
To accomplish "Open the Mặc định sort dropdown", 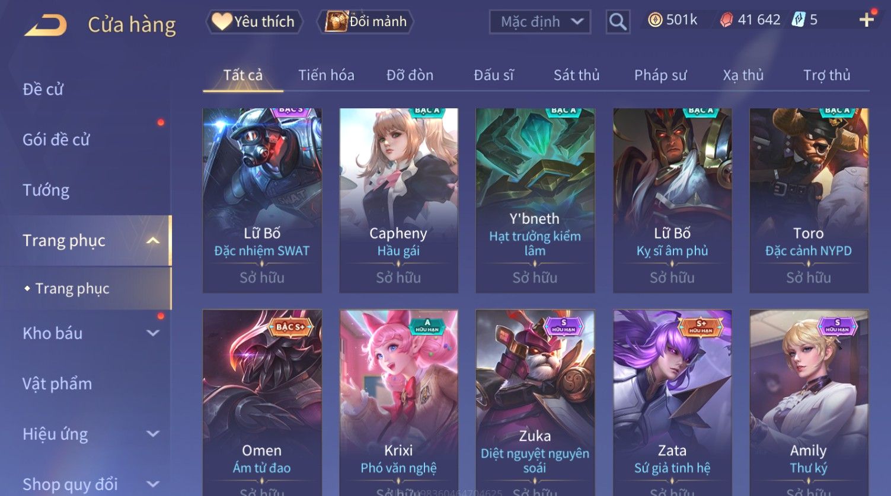I will [x=540, y=22].
